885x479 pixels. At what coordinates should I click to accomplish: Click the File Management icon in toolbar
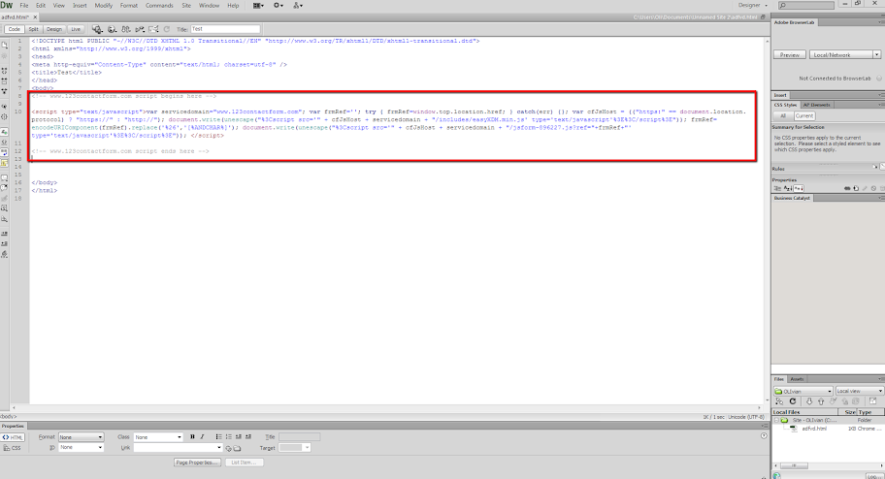click(x=126, y=29)
